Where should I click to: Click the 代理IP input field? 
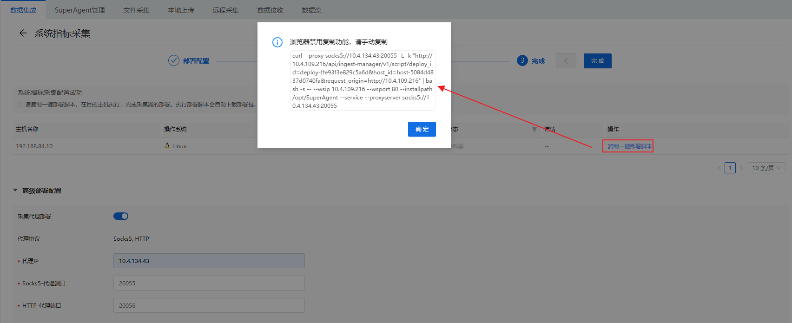pos(209,261)
